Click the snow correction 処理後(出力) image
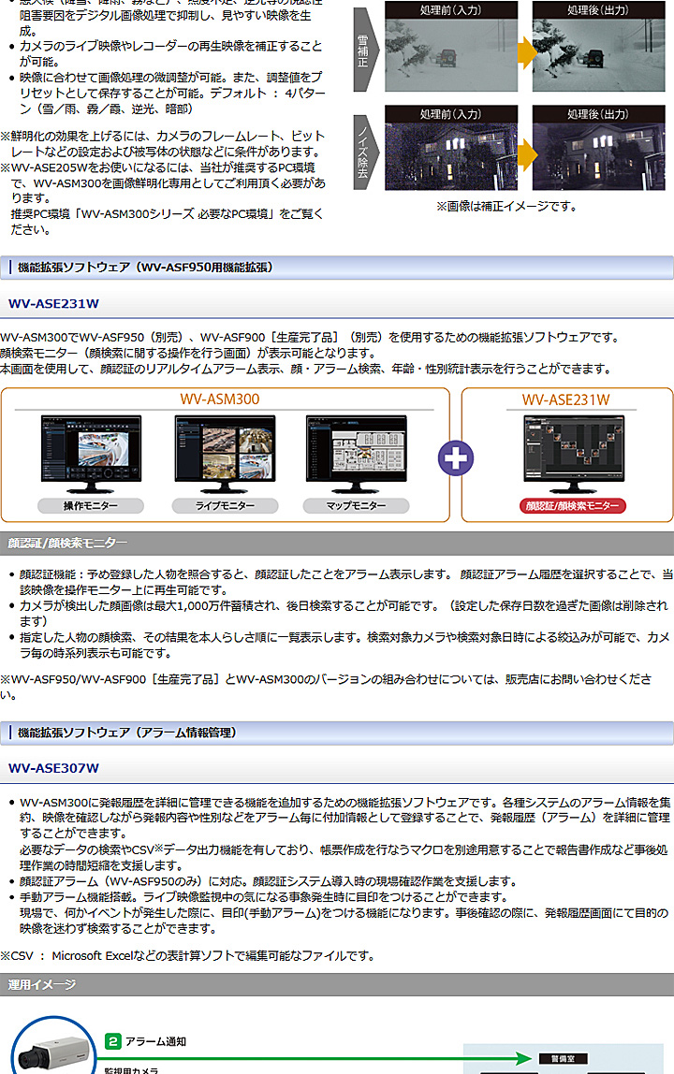This screenshot has width=674, height=1074. [598, 47]
